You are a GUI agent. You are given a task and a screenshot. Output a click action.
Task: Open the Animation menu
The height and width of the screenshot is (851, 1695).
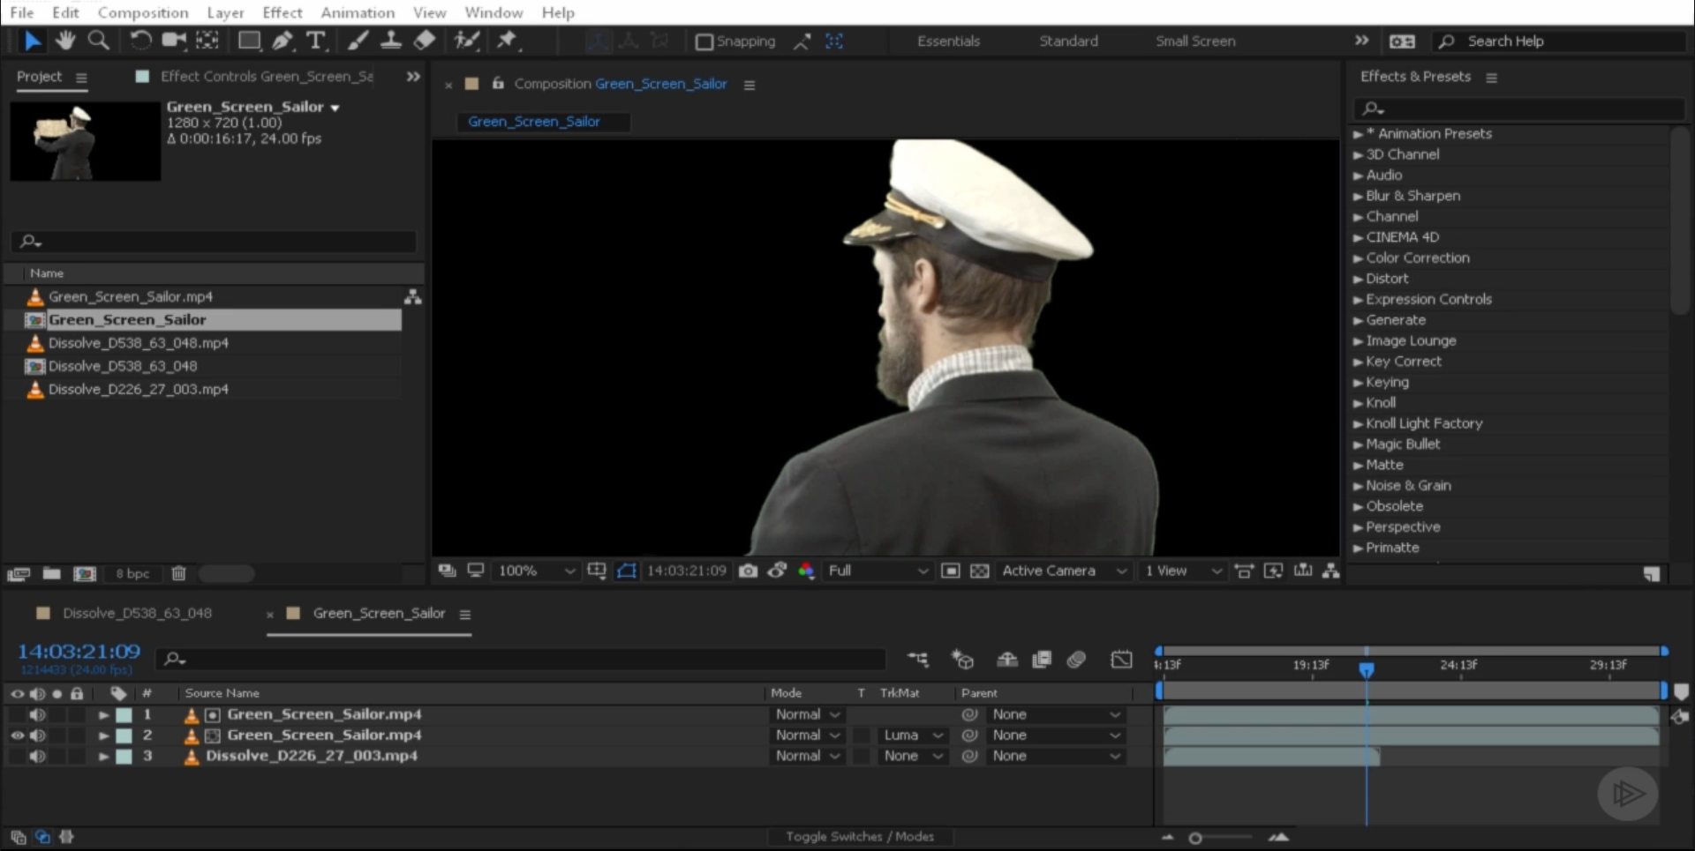point(358,12)
